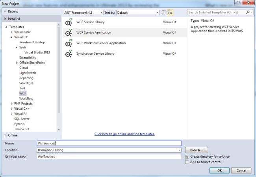The width and height of the screenshot is (256, 177).
Task: Collapse the Web node arrow
Action: coord(17,48)
